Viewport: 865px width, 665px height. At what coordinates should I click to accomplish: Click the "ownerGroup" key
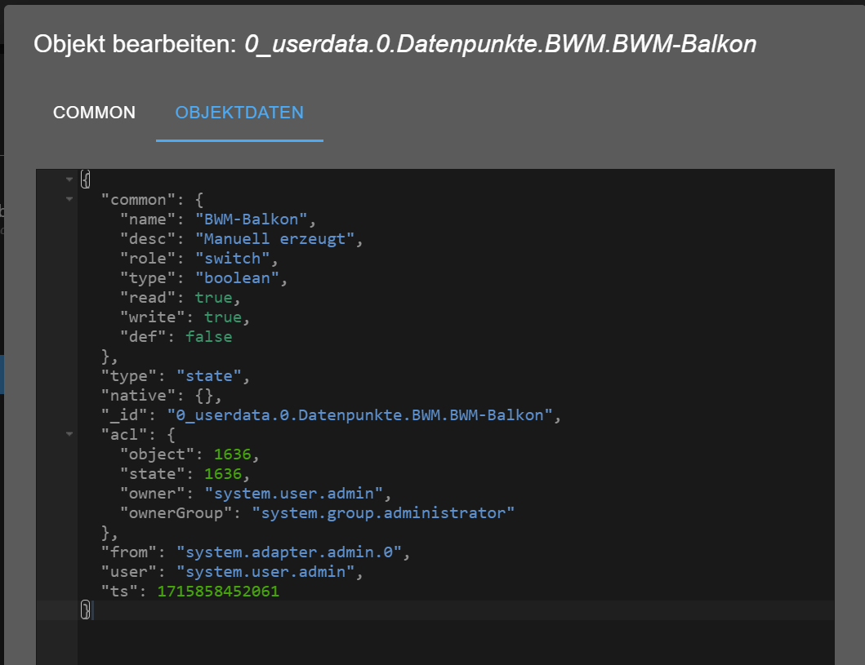coord(176,513)
